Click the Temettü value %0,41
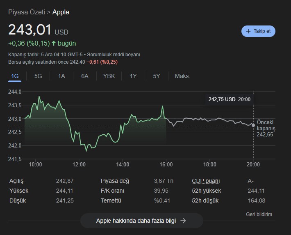The width and height of the screenshot is (291, 235). click(162, 200)
